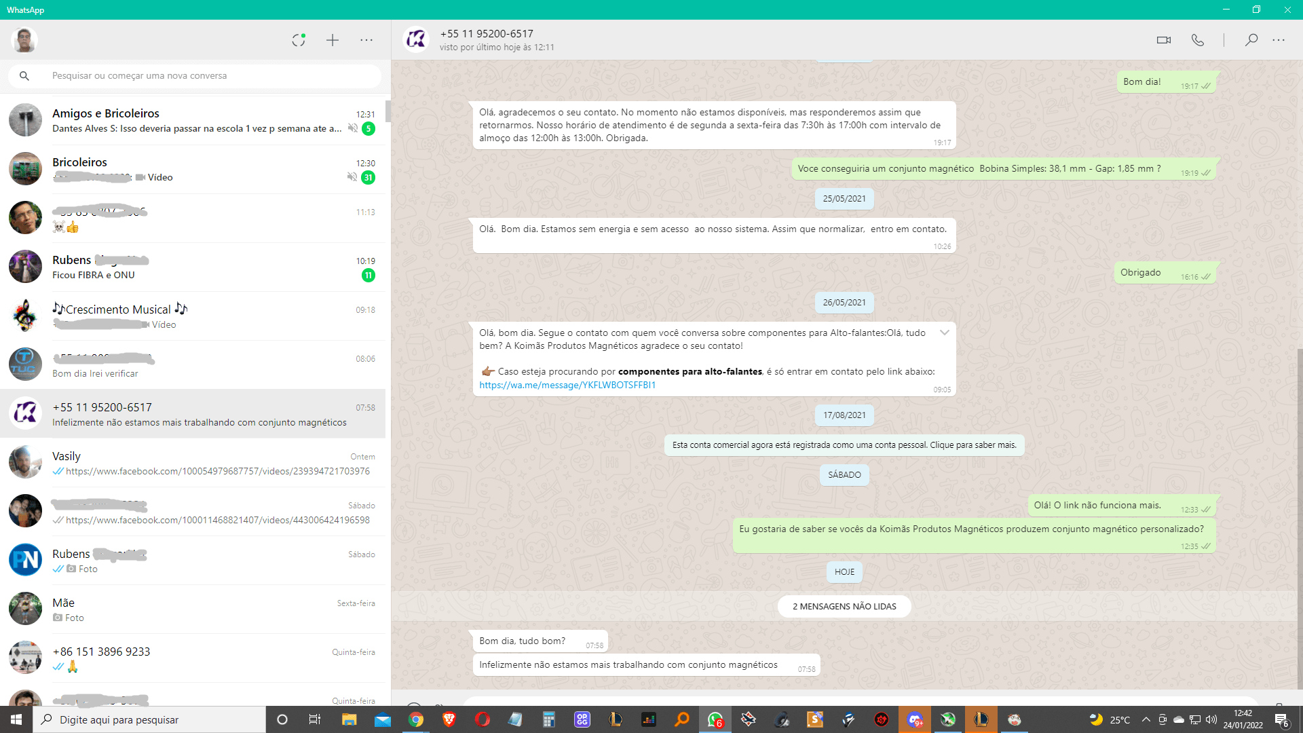Click the magnifier icon in search box
Viewport: 1303px width, 733px height.
(x=24, y=76)
